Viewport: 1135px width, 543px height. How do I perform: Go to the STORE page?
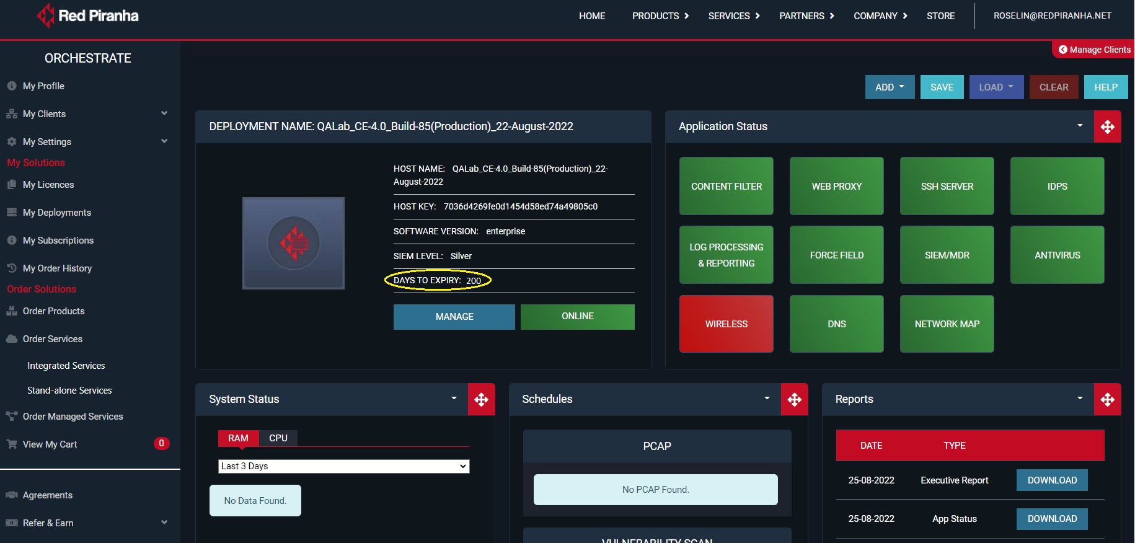[940, 16]
